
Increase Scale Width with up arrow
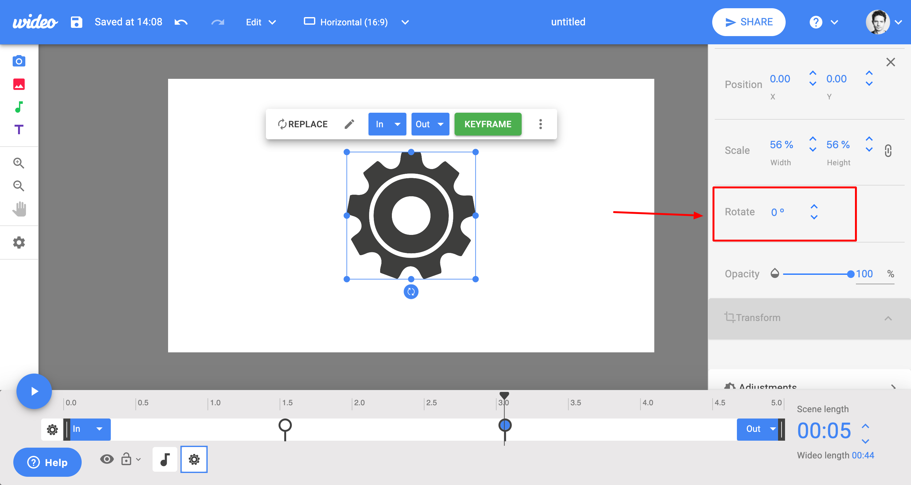(813, 139)
